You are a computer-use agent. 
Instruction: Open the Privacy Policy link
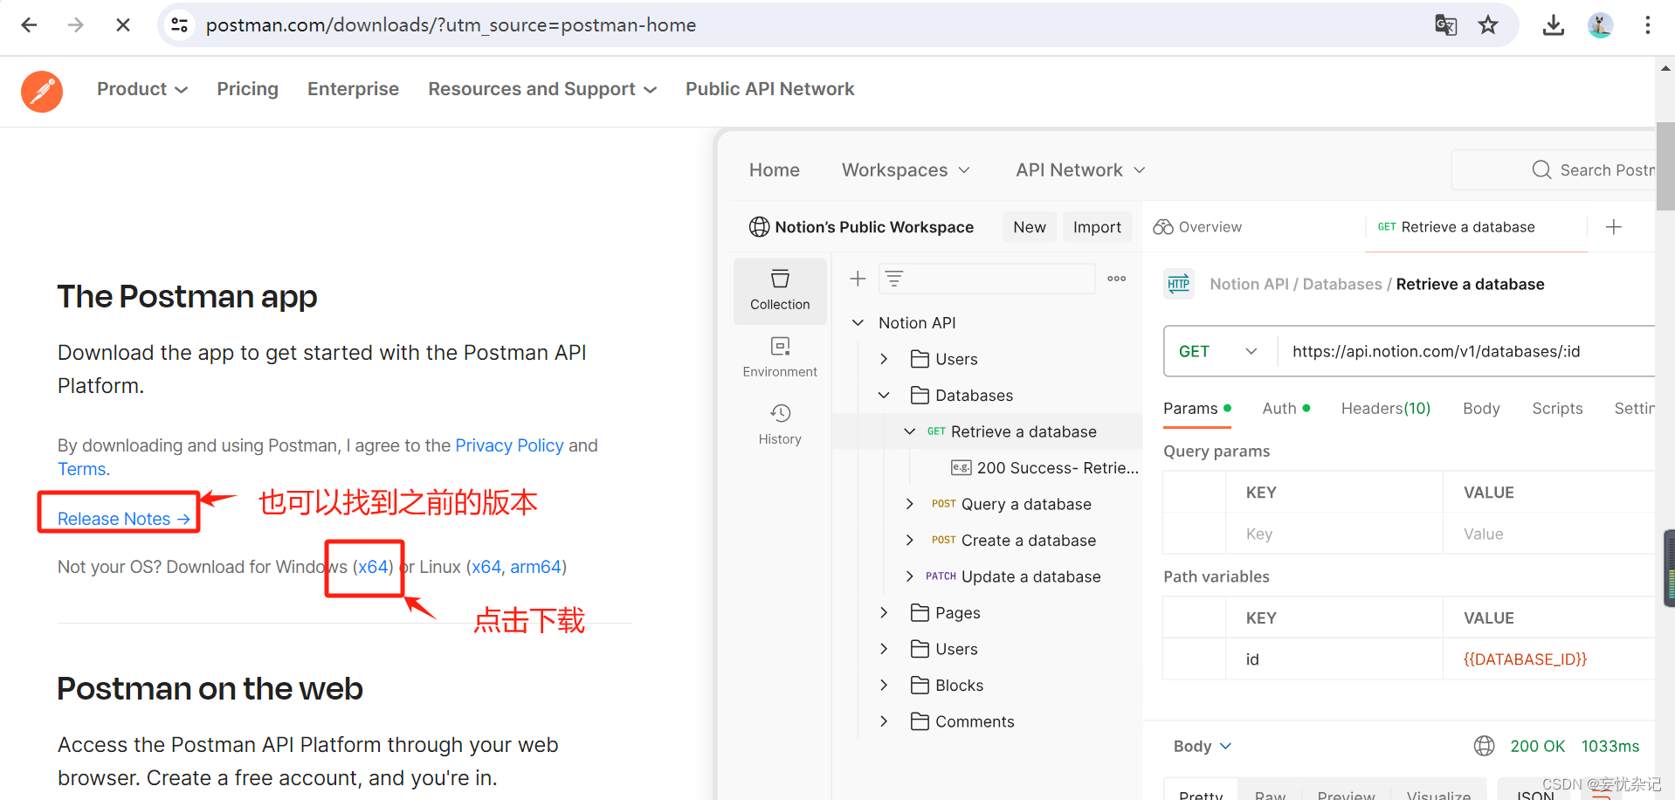point(509,445)
